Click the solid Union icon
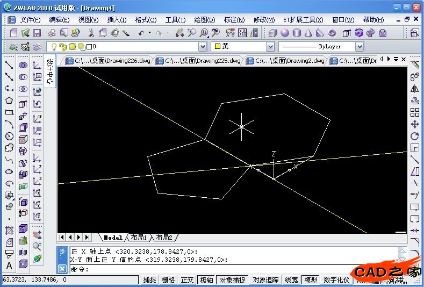 click(23, 65)
